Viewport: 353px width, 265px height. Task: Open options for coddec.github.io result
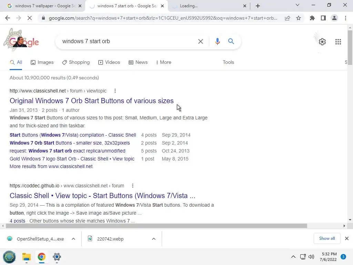point(133,186)
